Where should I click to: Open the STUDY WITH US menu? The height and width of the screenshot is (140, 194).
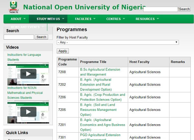point(48,19)
